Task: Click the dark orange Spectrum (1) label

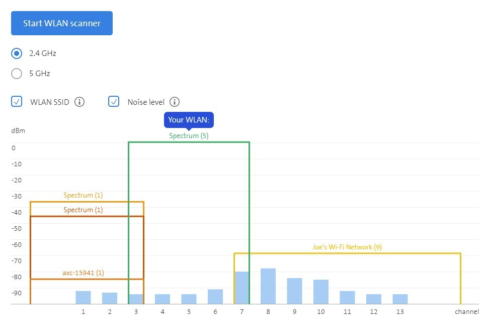Action: point(83,210)
